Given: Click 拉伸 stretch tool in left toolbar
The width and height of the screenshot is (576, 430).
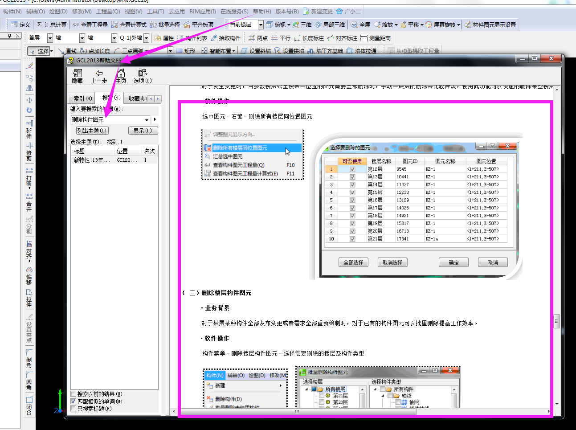Looking at the screenshot, I should point(29,298).
